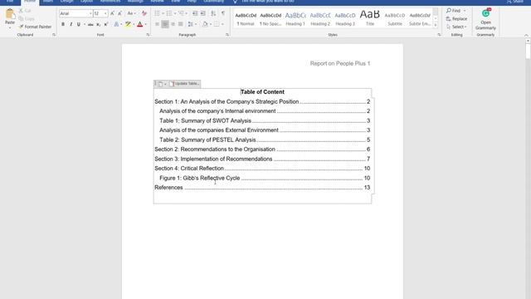Justify the text alignment
Viewport: 531px width, 299px height.
181,24
